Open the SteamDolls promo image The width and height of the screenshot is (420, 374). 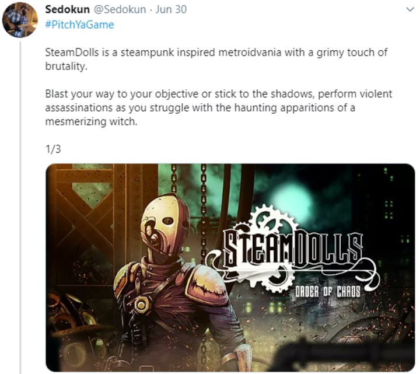(230, 267)
